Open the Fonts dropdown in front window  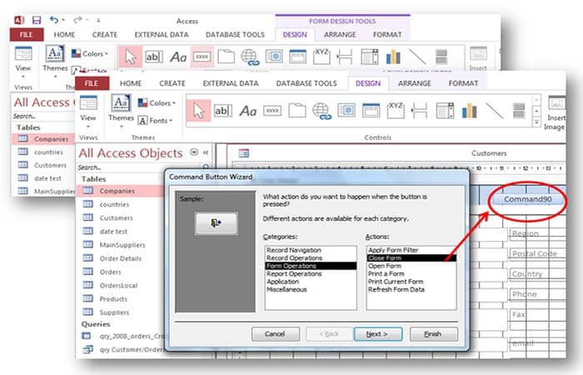point(156,121)
